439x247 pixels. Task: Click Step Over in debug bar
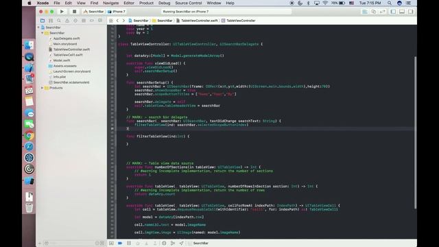tap(137, 243)
